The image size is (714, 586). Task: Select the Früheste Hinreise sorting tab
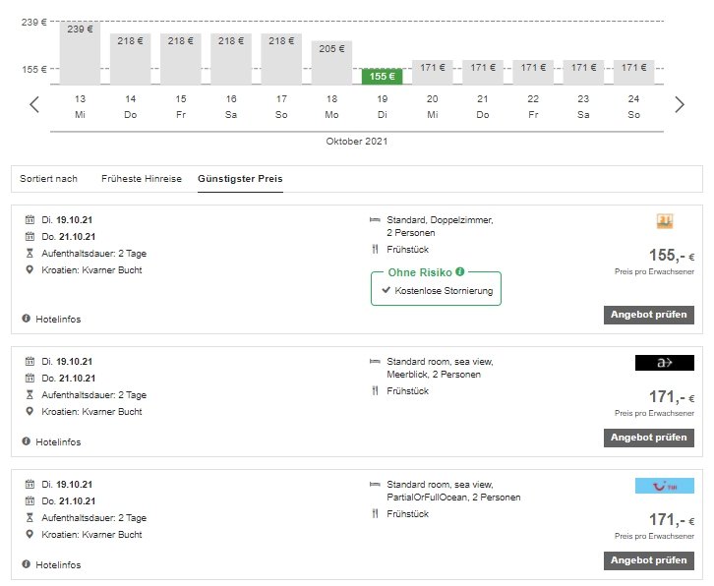(x=142, y=179)
